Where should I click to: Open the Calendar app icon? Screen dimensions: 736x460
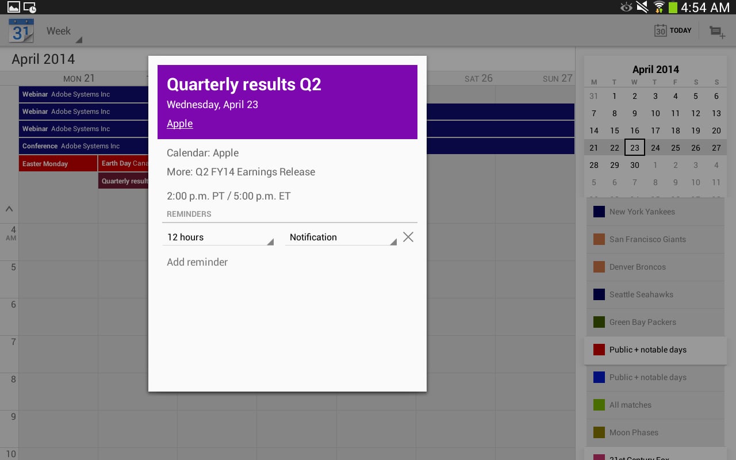[21, 31]
